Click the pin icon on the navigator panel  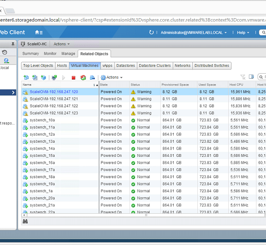click(13, 44)
